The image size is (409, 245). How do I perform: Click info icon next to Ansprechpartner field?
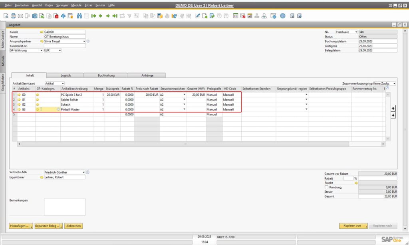tap(88, 41)
